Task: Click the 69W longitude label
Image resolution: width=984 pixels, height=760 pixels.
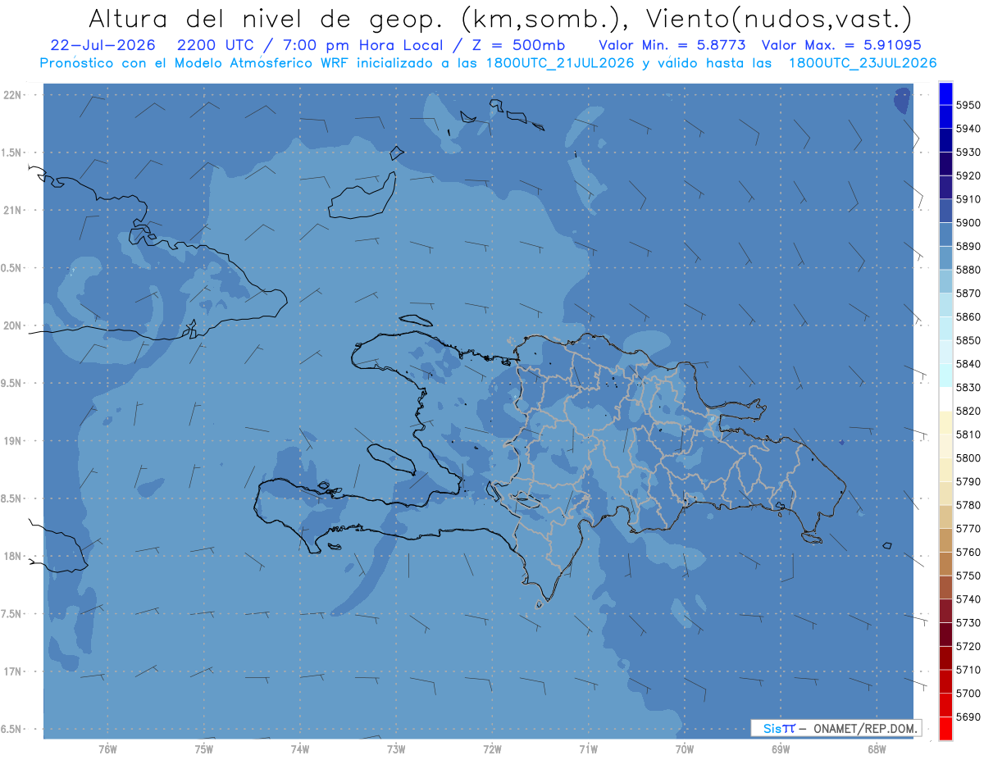Action: [781, 749]
